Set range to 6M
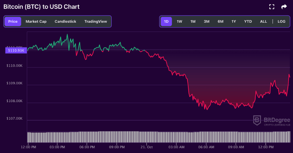Image resolution: width=293 pixels, height=153 pixels. (220, 22)
